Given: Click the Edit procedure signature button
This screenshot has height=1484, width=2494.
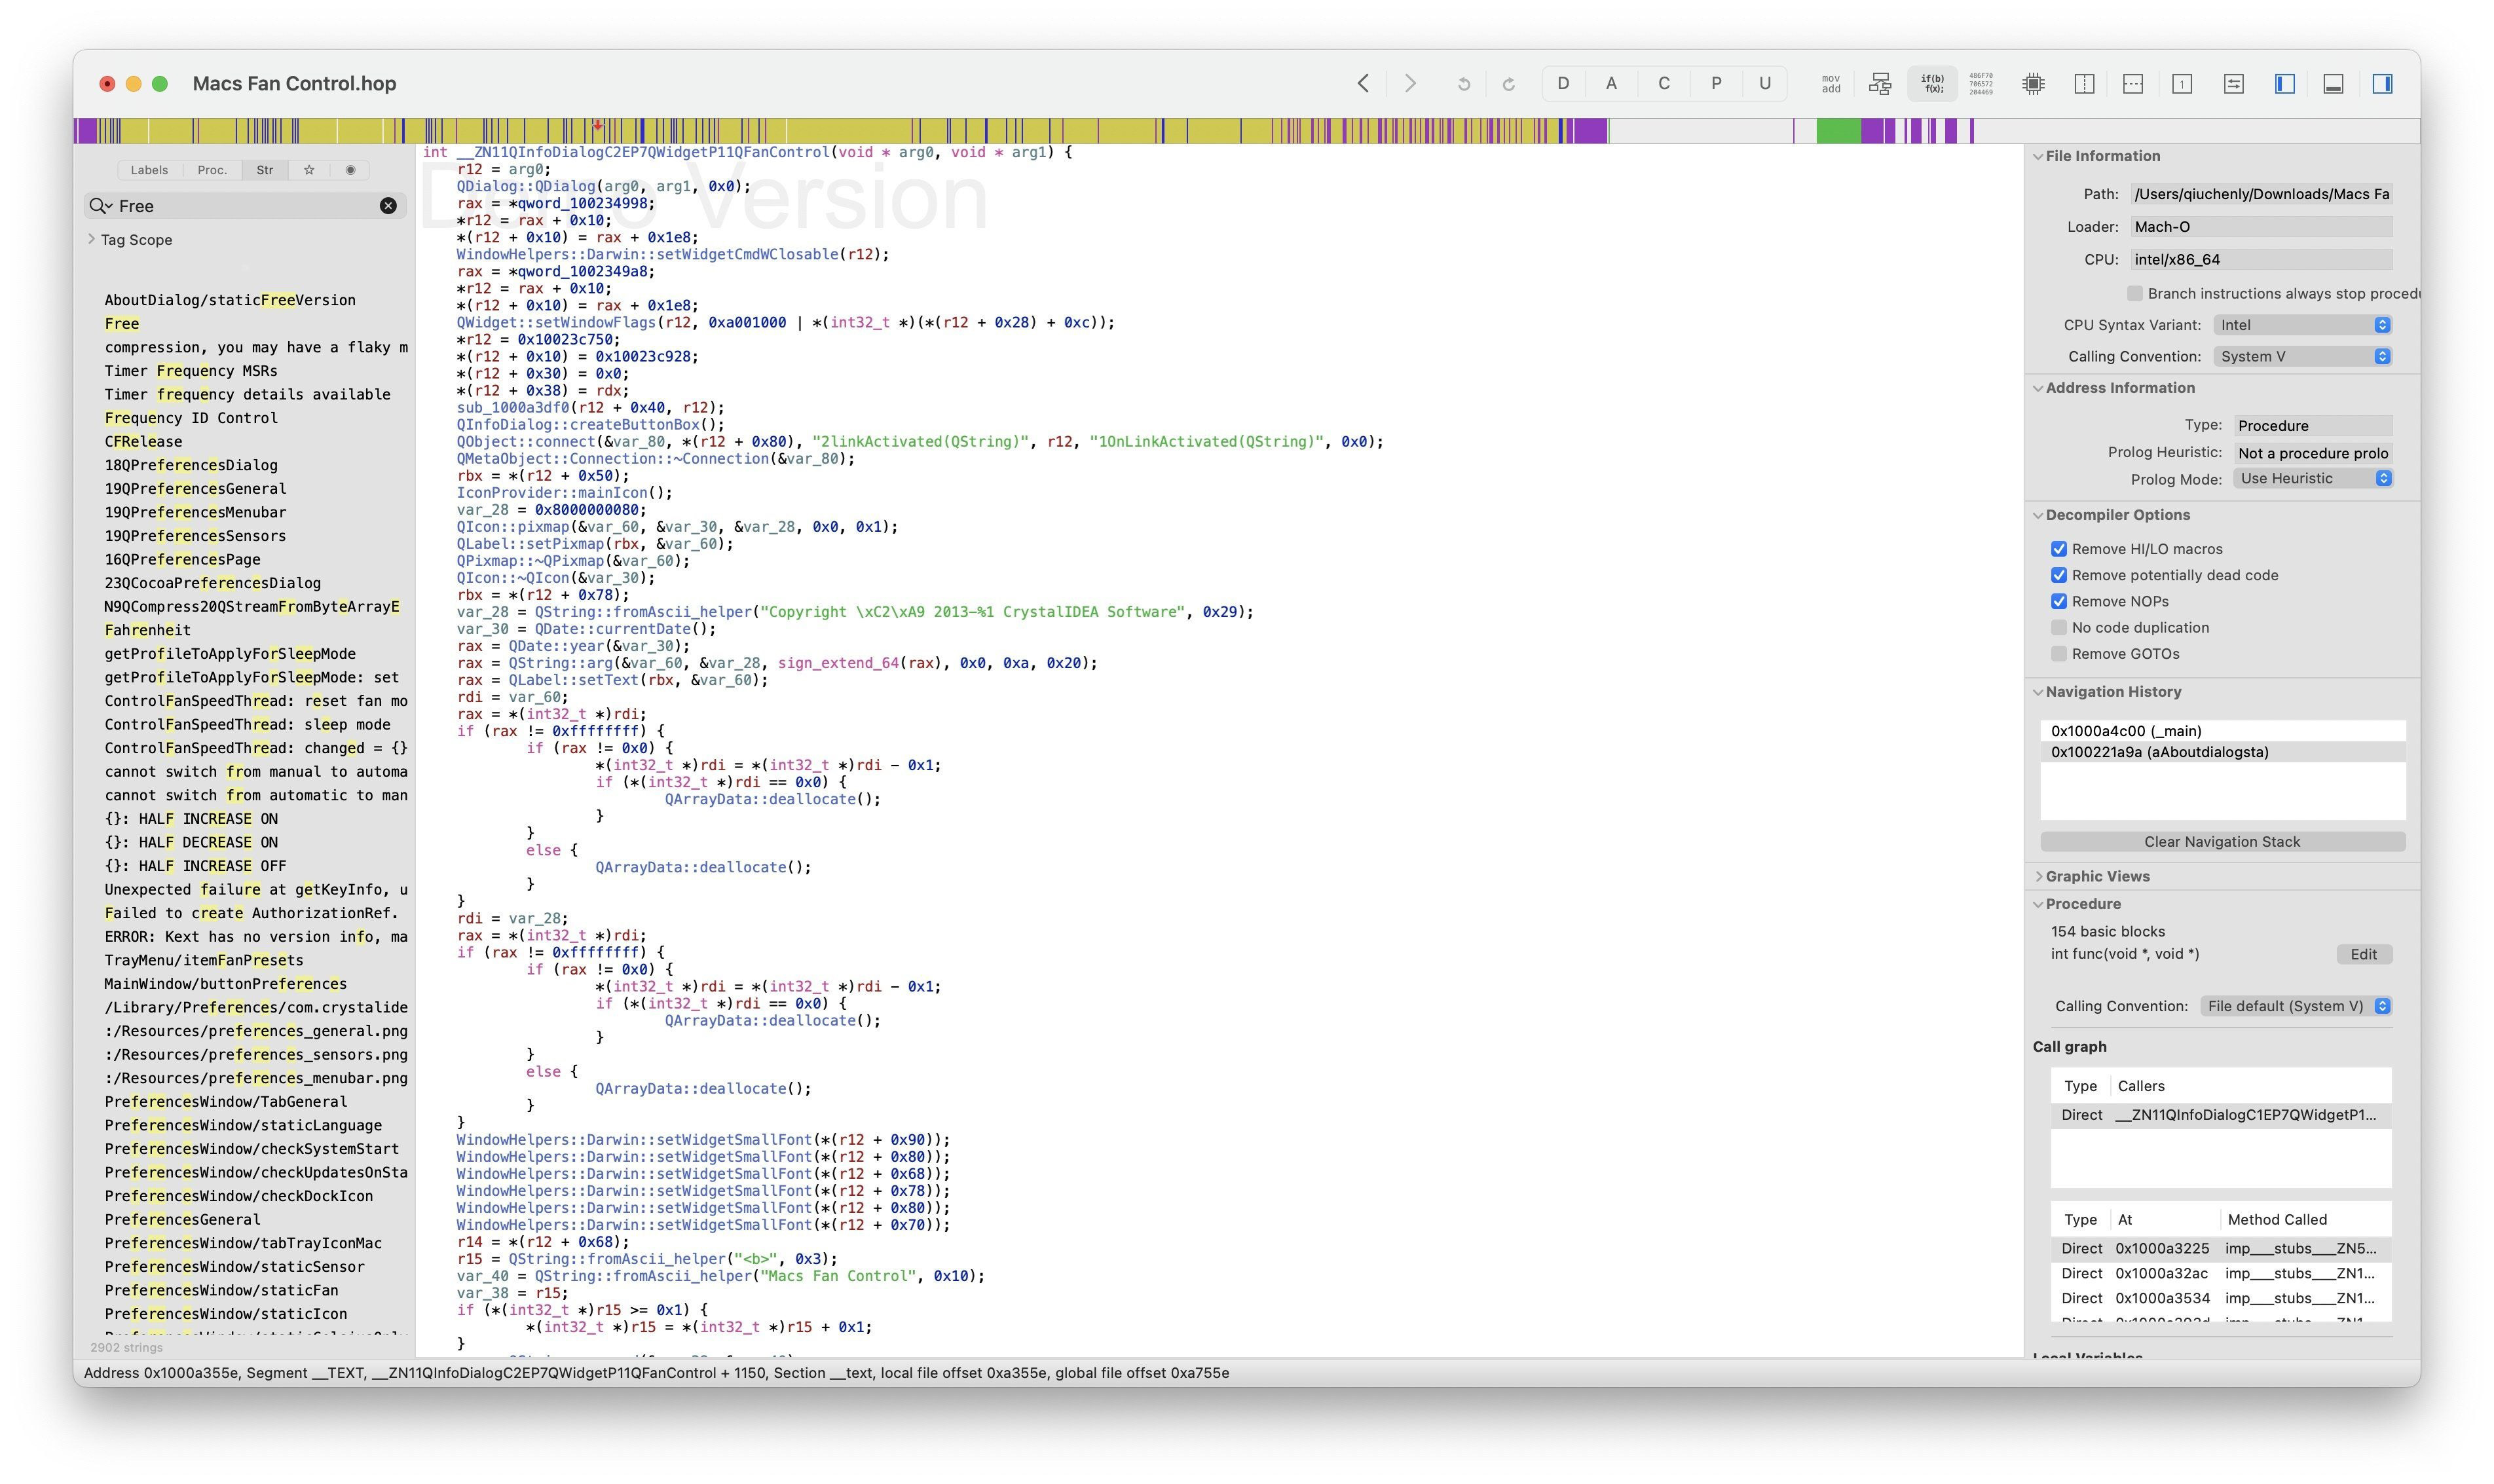Looking at the screenshot, I should click(2363, 954).
